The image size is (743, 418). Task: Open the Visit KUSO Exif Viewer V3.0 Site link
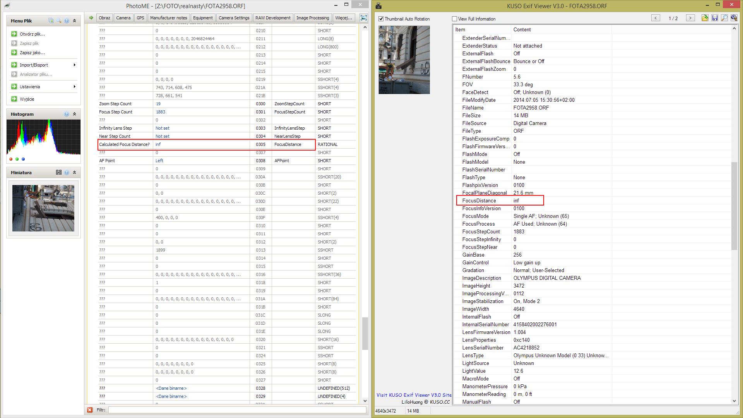point(414,395)
